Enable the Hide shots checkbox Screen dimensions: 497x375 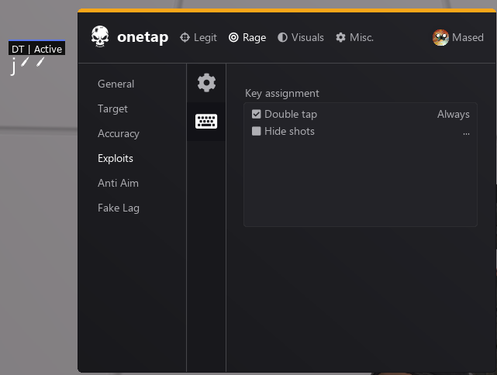257,131
